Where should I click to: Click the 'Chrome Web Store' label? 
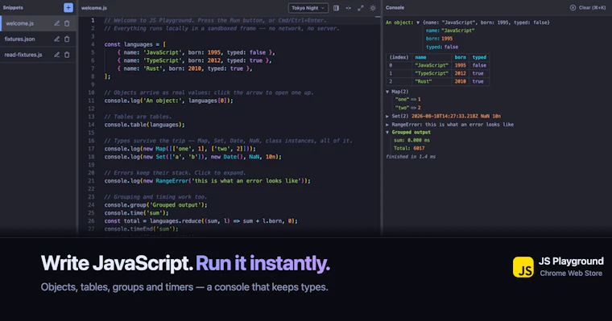point(571,274)
